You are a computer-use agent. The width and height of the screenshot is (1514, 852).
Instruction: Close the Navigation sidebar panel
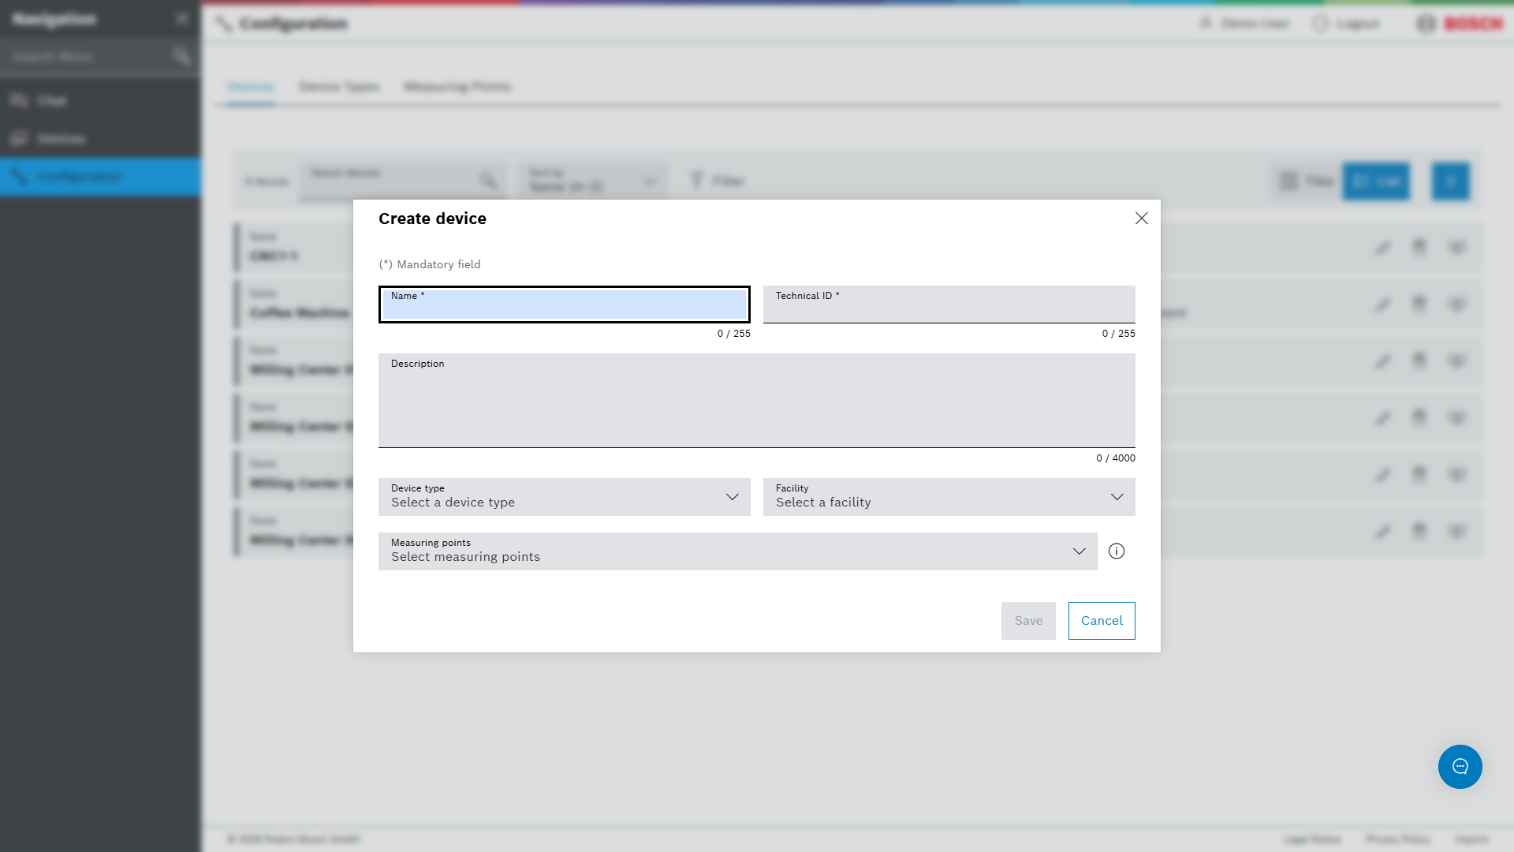click(x=182, y=19)
